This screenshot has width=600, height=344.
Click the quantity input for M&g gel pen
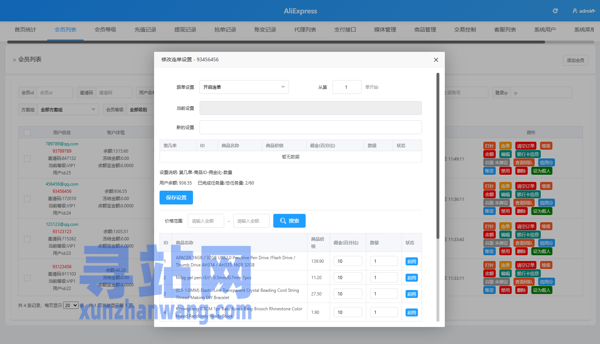(384, 277)
